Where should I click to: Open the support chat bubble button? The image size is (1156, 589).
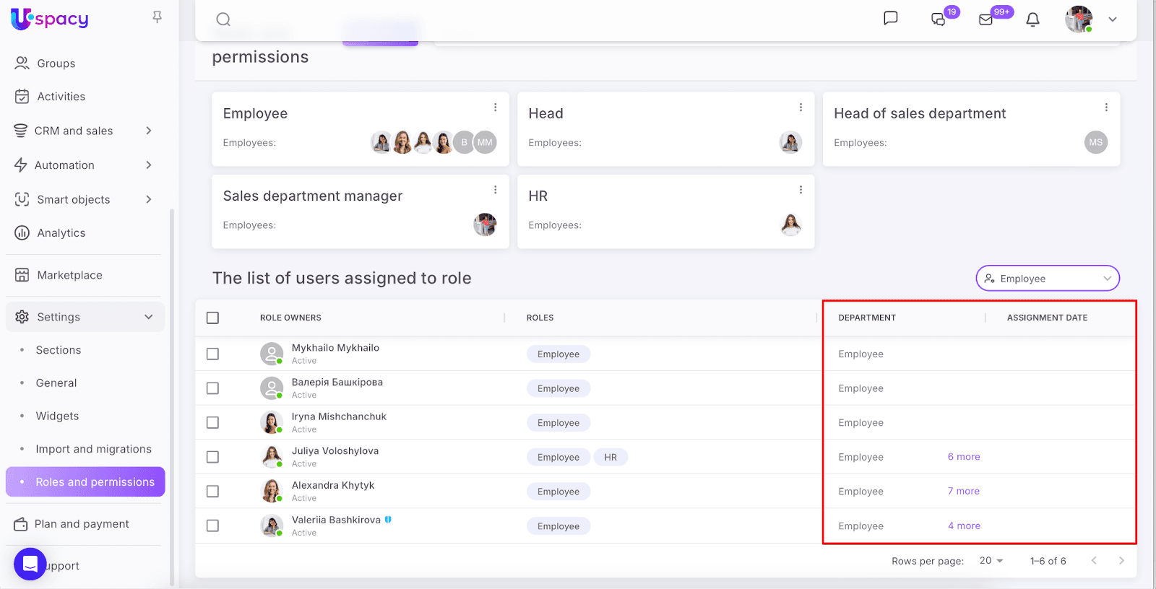pyautogui.click(x=30, y=564)
